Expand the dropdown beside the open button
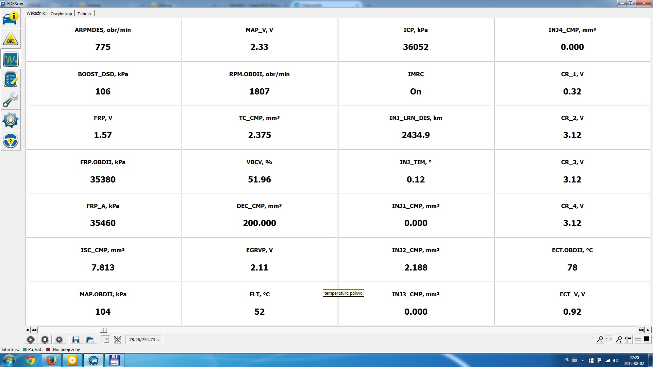 (105, 339)
